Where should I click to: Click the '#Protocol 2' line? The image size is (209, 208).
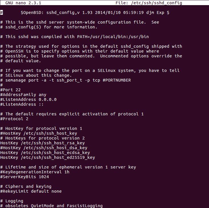click(14, 119)
